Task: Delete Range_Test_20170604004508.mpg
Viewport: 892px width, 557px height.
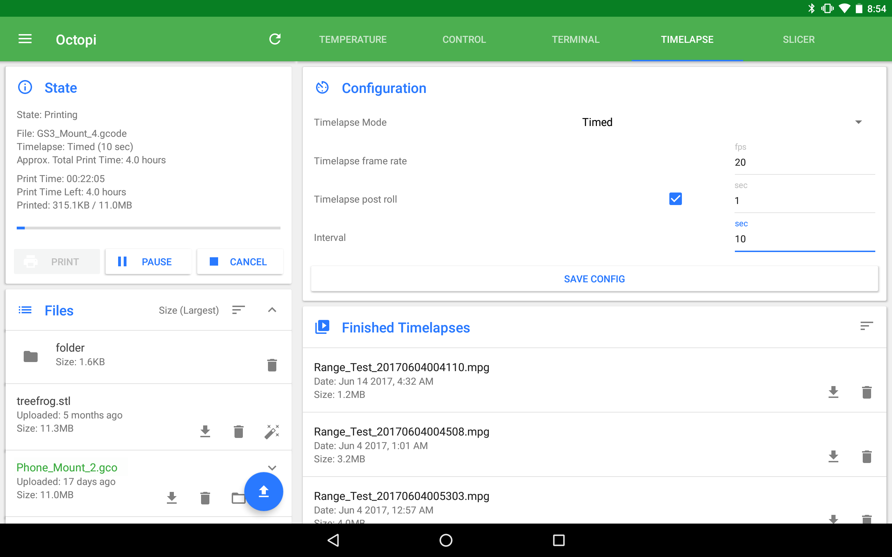Action: tap(867, 456)
